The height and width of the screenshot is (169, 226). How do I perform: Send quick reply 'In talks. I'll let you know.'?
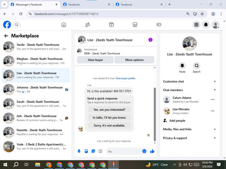tap(109, 118)
